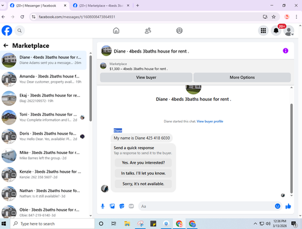Screen dimensions: 302x229
Task: Open Obie 3beds 2baths conversation
Action: click(43, 211)
